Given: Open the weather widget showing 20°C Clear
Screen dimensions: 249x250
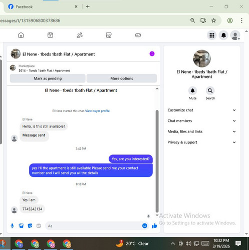Looking at the screenshot, I should [132, 243].
